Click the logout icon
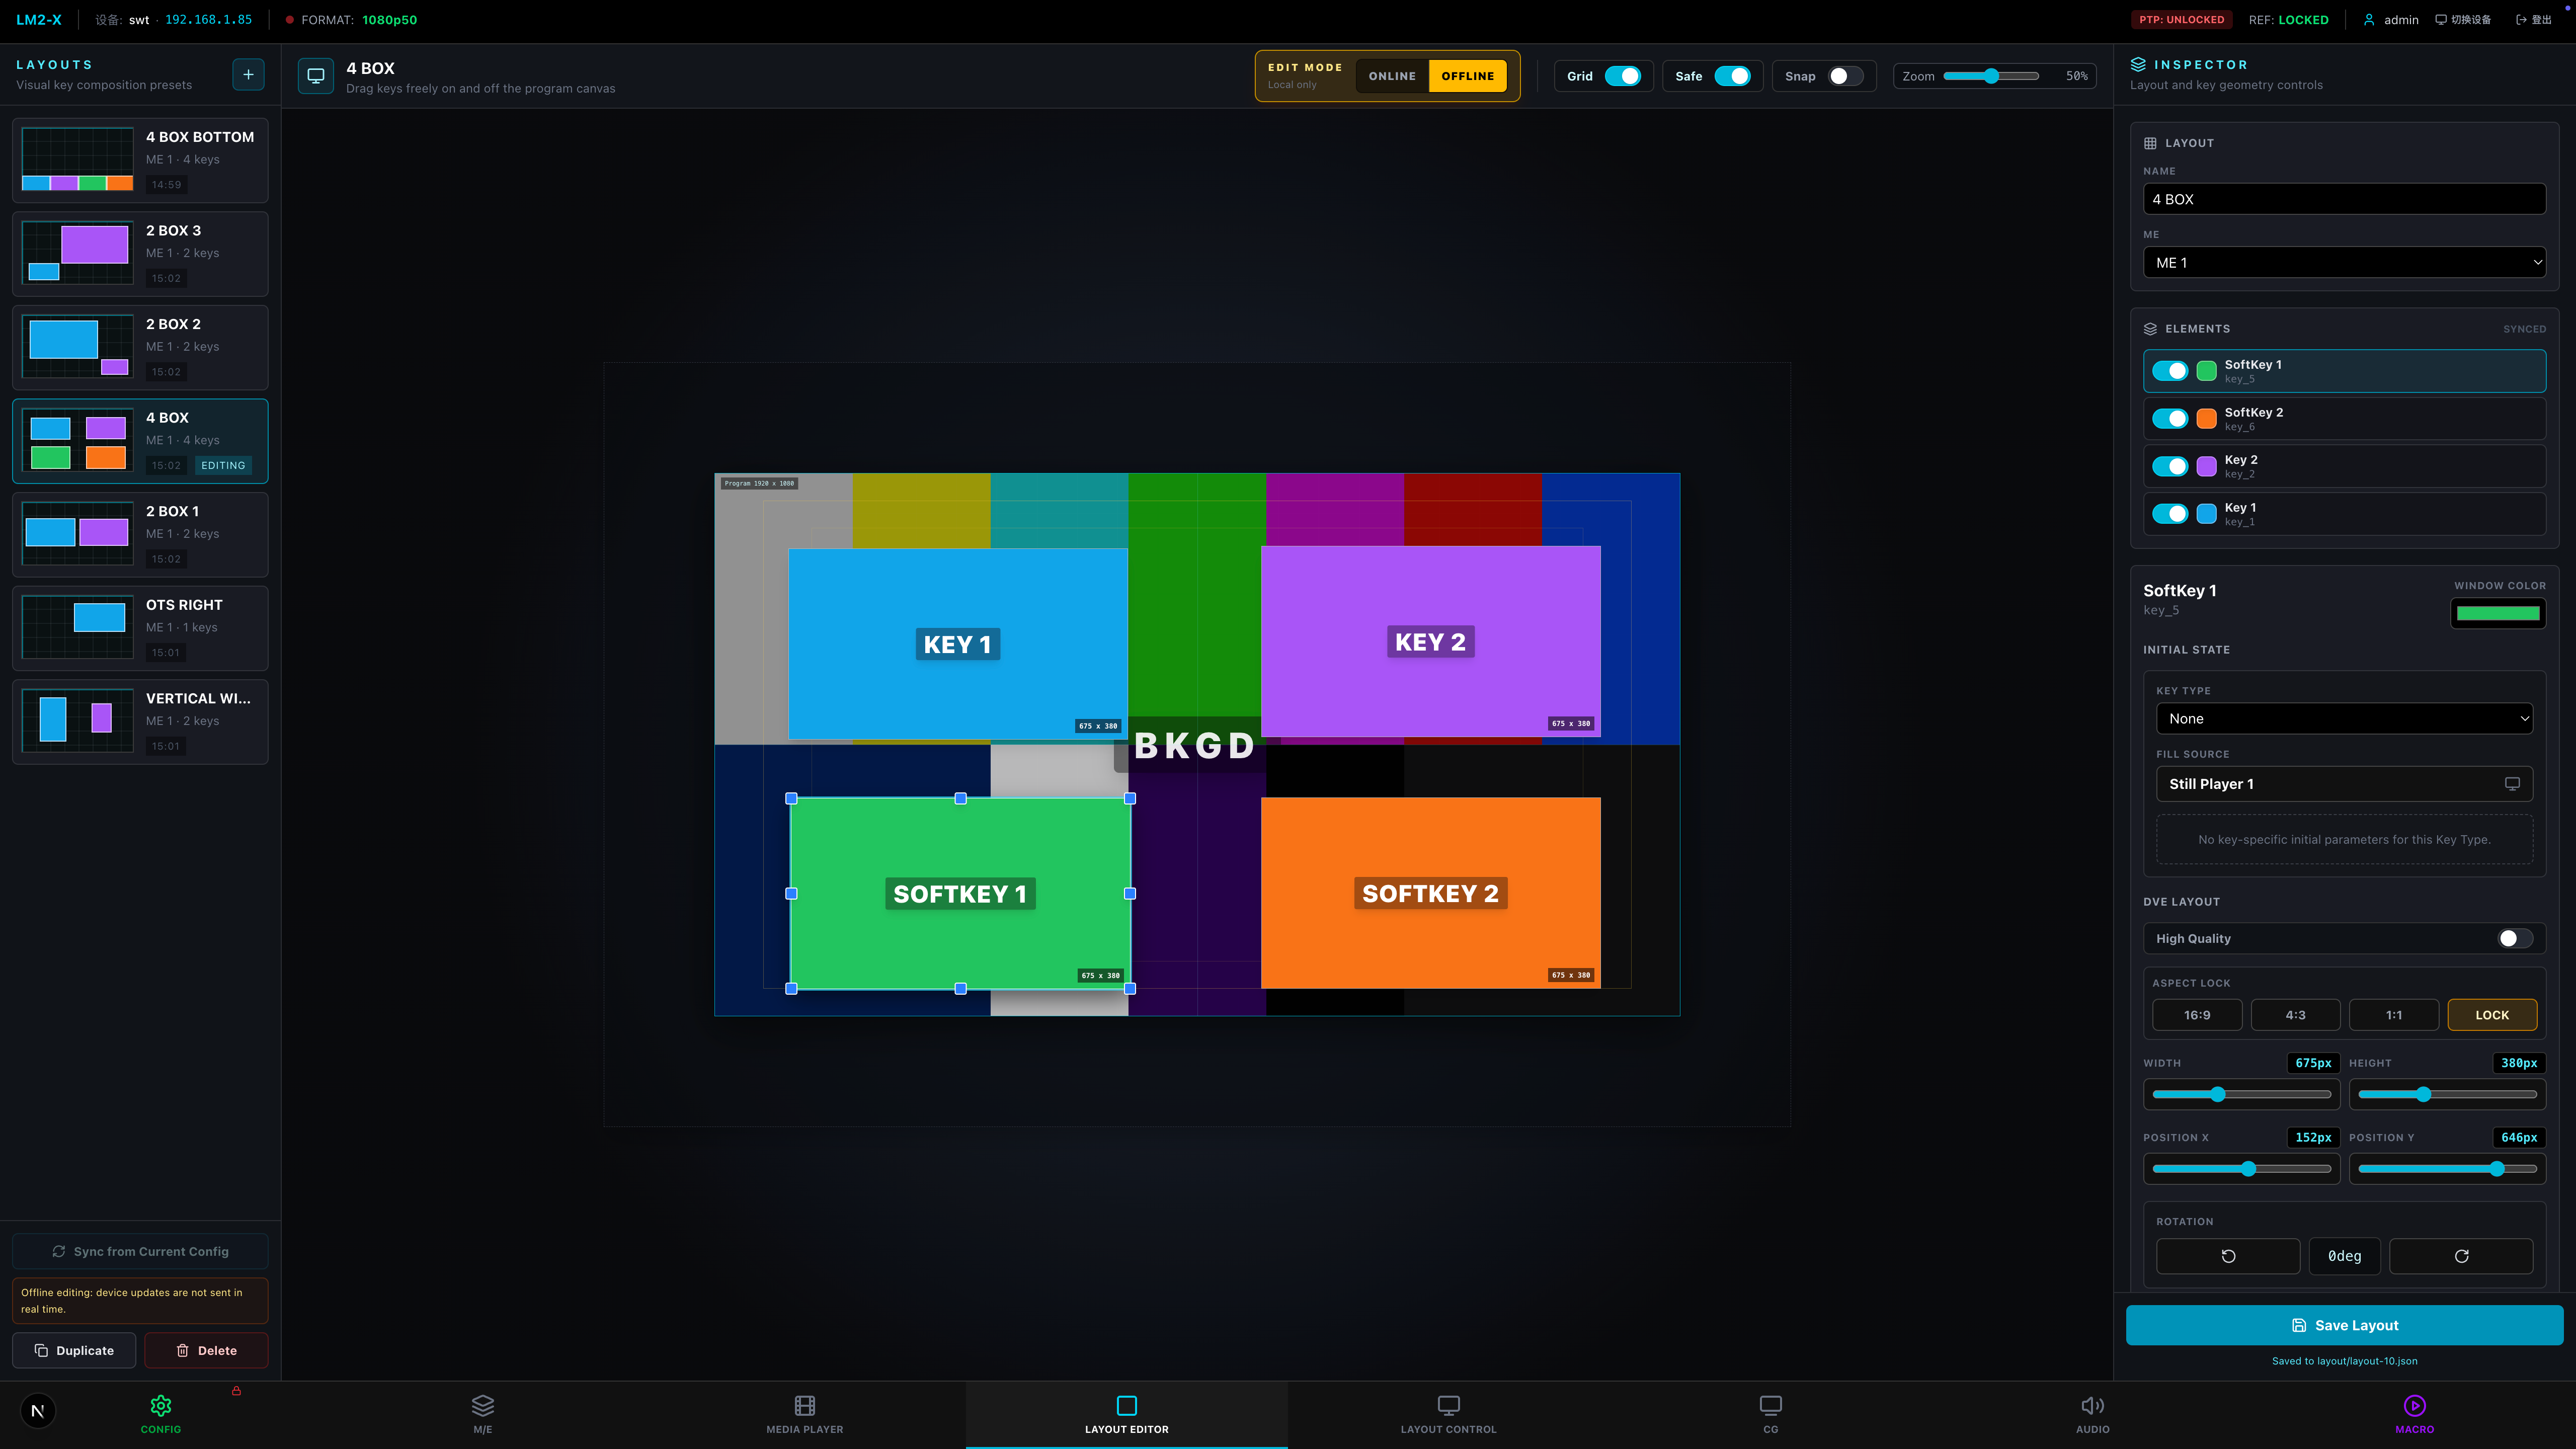Screen dimensions: 2576x1449 [2521, 20]
